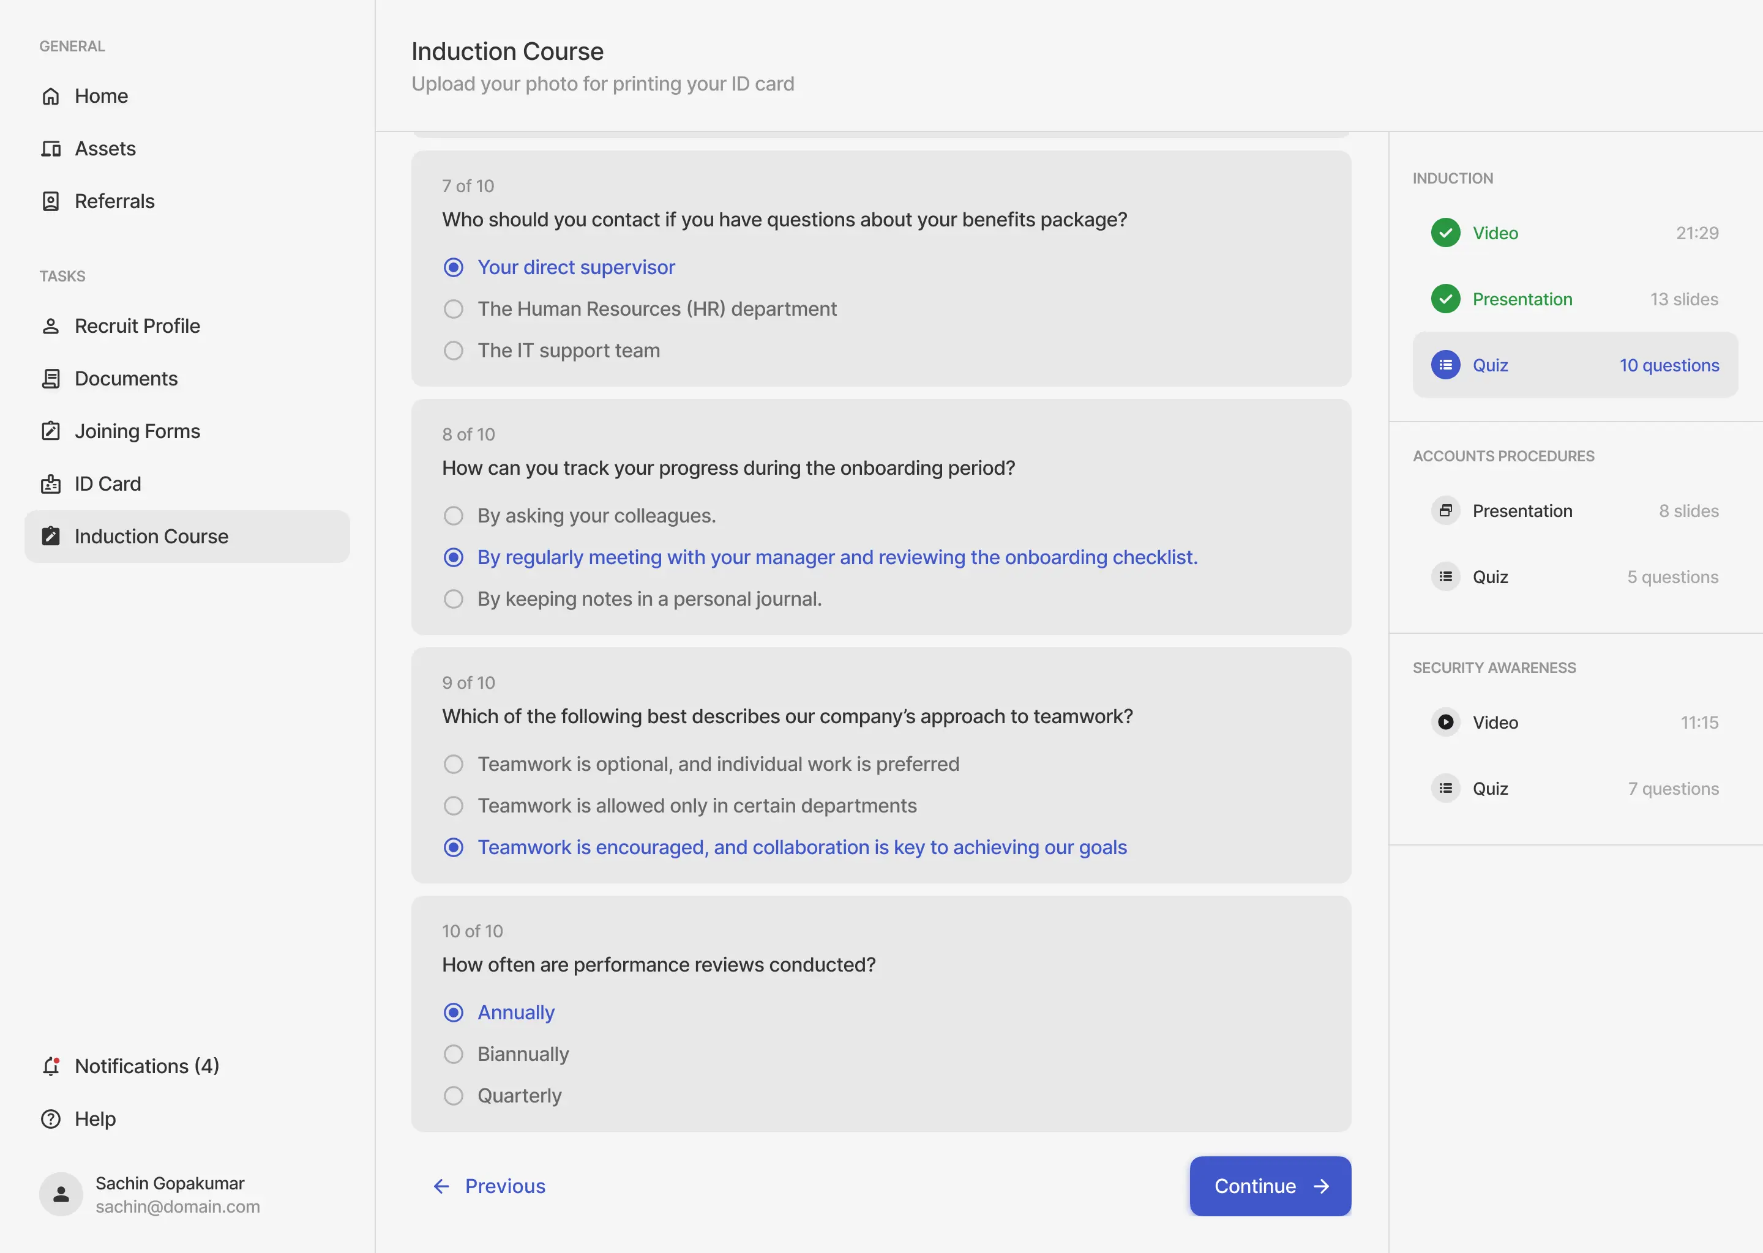Click the blue list icon for 10-question Quiz

tap(1446, 365)
